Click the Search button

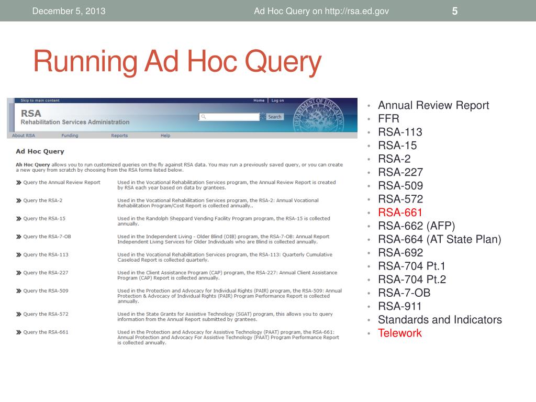tap(275, 117)
